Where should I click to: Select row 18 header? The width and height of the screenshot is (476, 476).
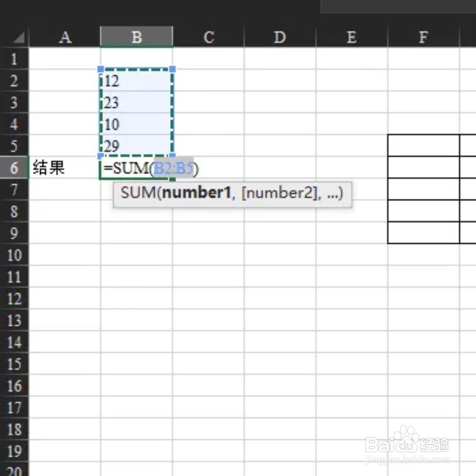14,429
